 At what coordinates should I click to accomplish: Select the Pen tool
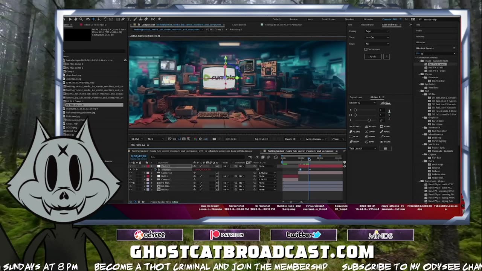click(123, 19)
